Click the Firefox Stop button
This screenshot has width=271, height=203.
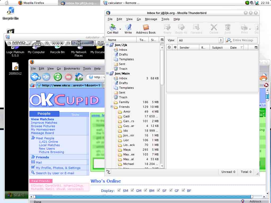point(68,77)
